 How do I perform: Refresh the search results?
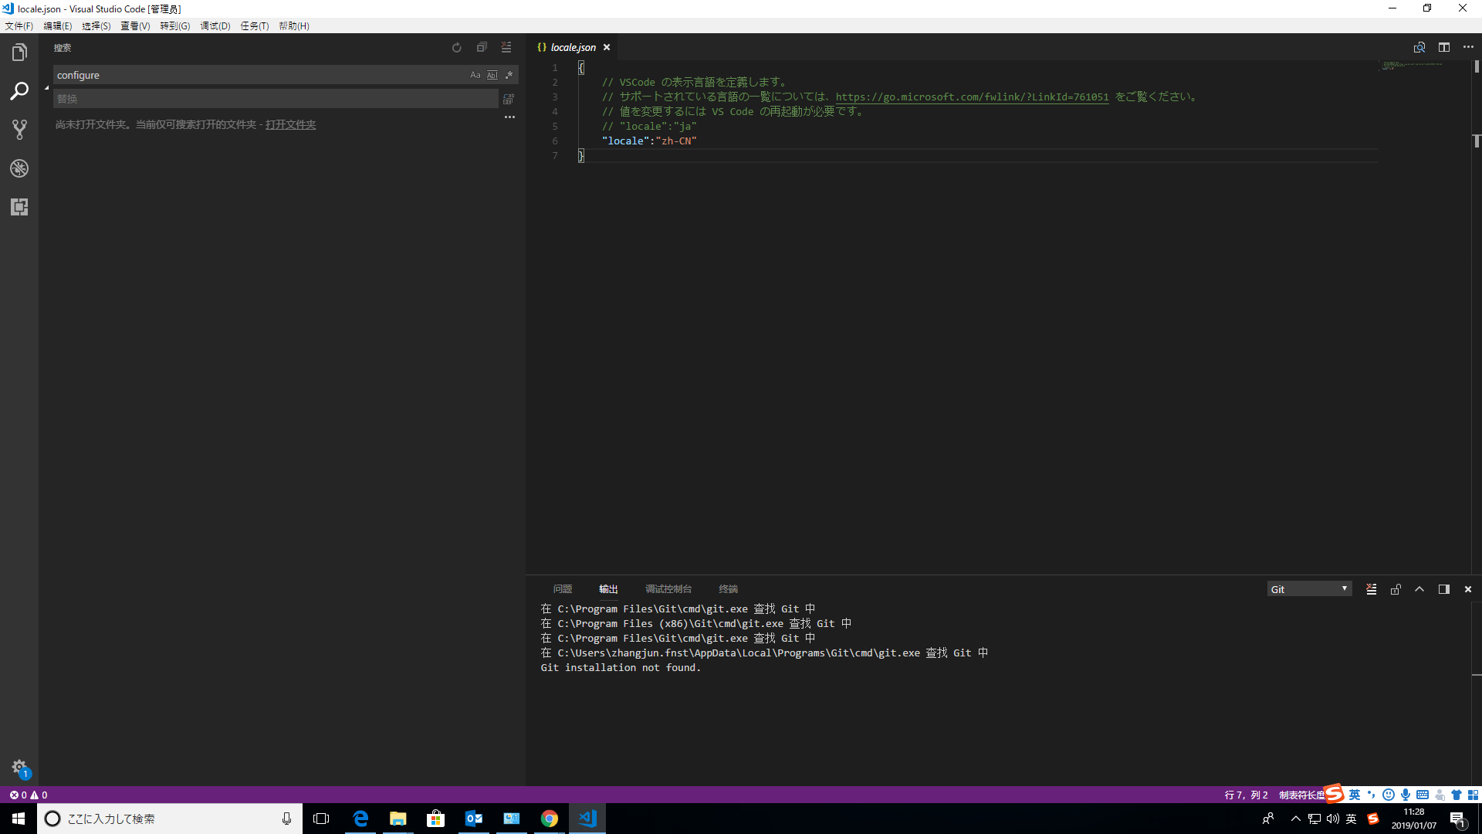click(x=456, y=47)
